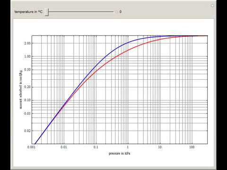Click the 'temperature in °C' label

pyautogui.click(x=28, y=12)
